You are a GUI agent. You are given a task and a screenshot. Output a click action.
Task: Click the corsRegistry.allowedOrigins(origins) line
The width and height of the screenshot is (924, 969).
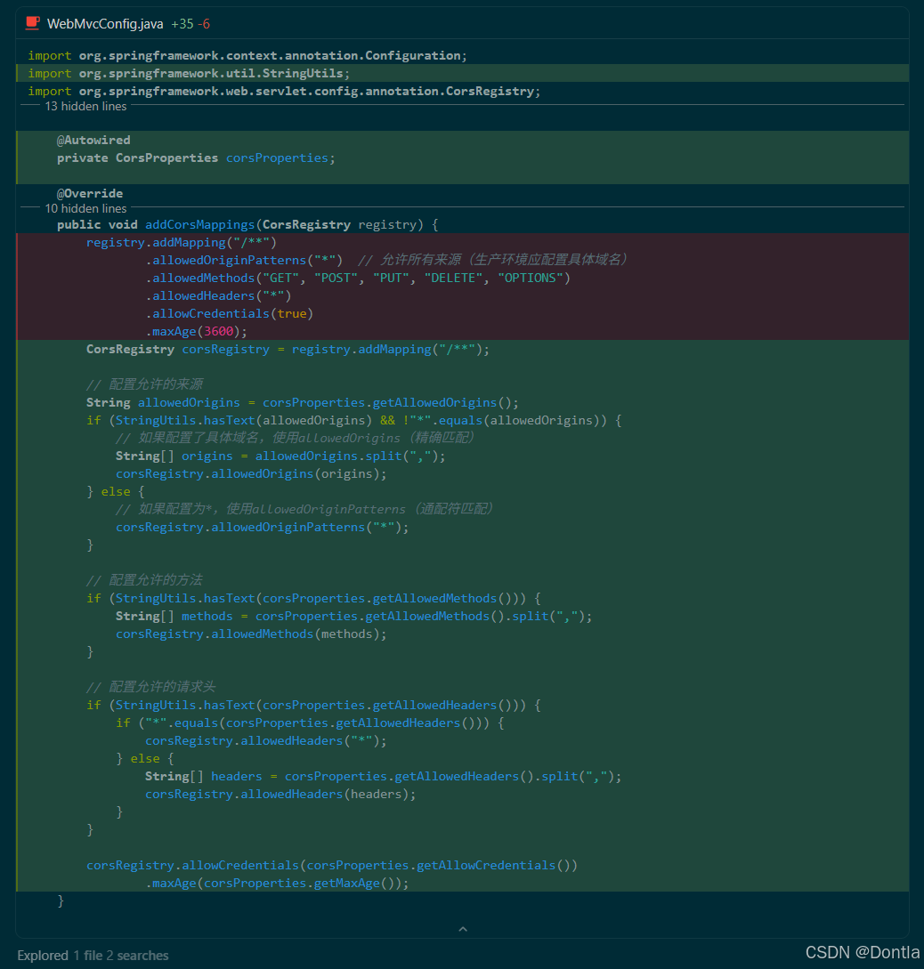tap(251, 473)
